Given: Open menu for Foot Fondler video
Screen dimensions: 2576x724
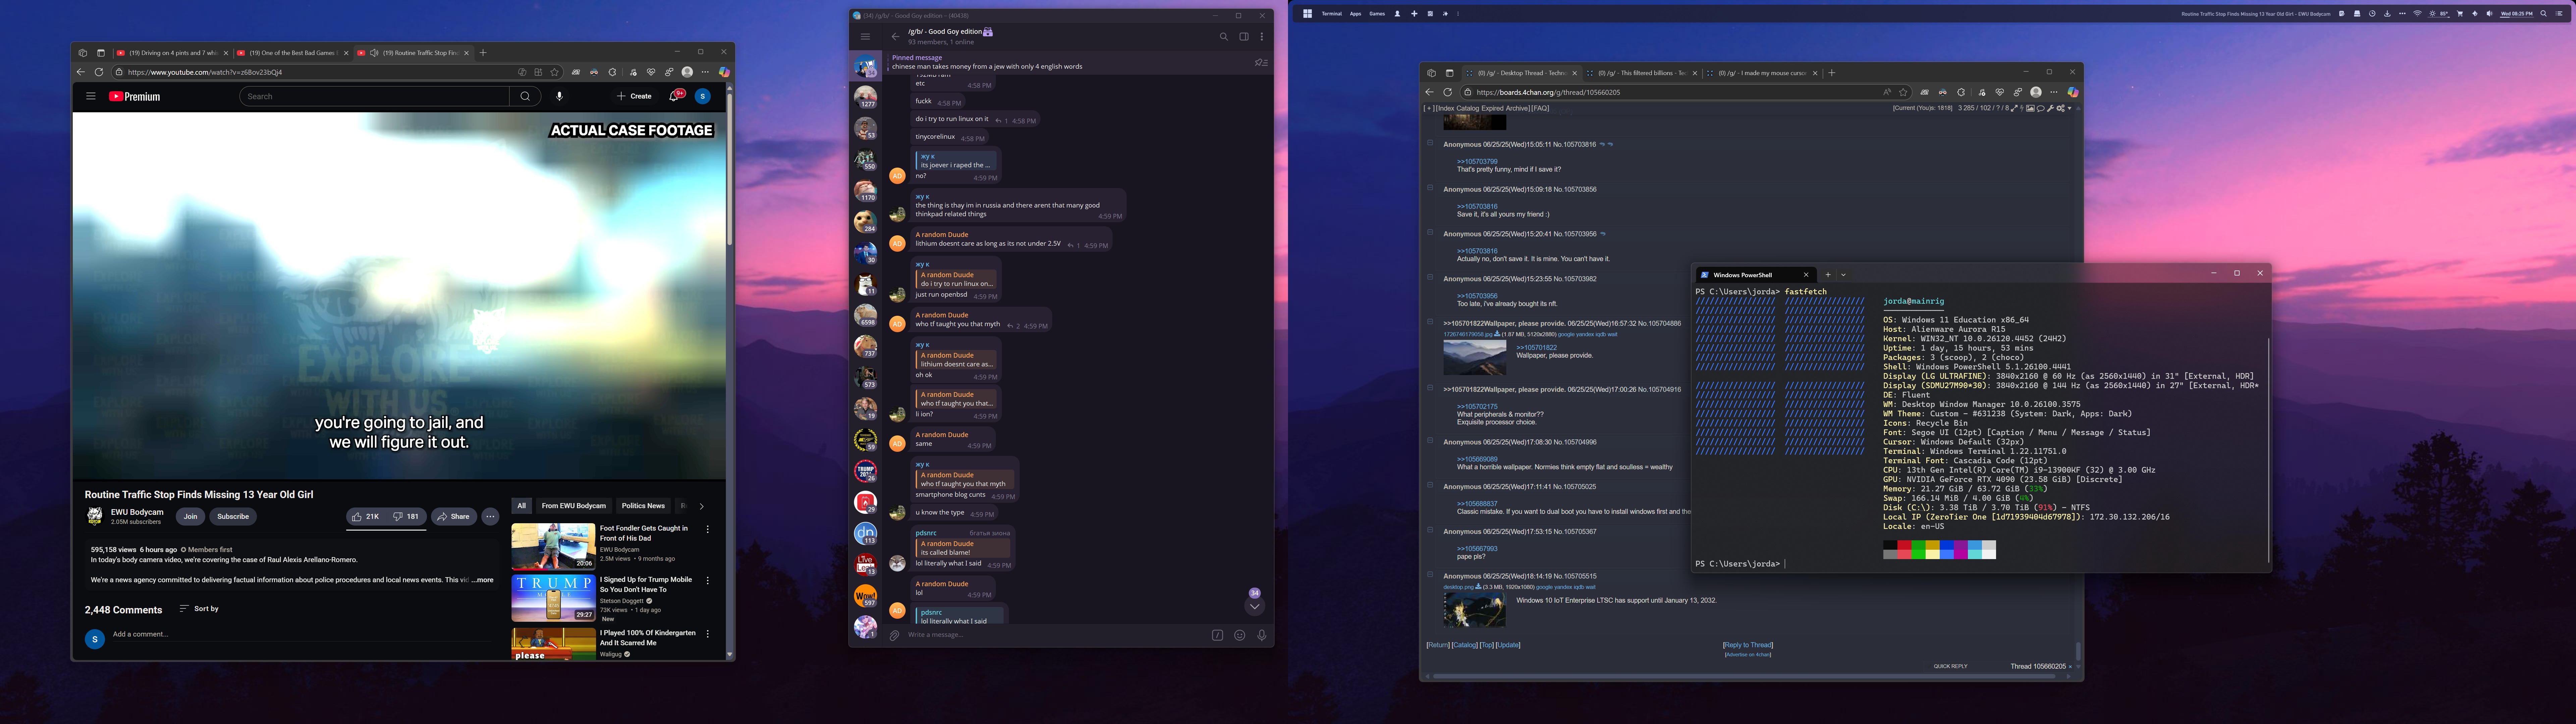Looking at the screenshot, I should 708,529.
